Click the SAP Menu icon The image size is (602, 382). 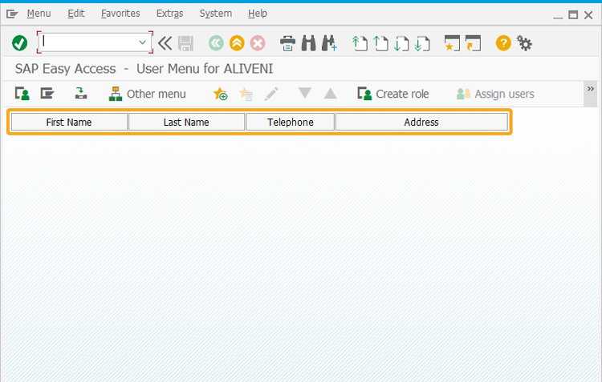coord(47,94)
